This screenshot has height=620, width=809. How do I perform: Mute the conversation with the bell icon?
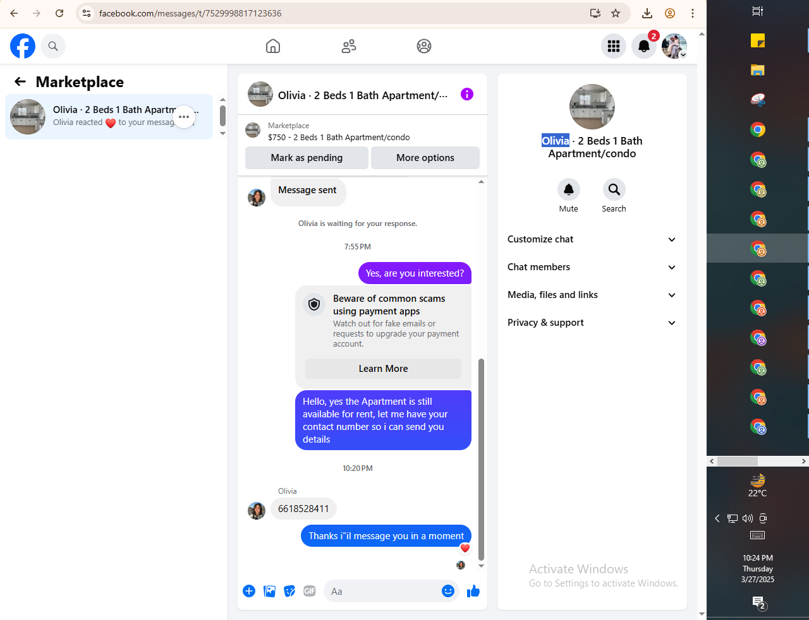coord(569,189)
